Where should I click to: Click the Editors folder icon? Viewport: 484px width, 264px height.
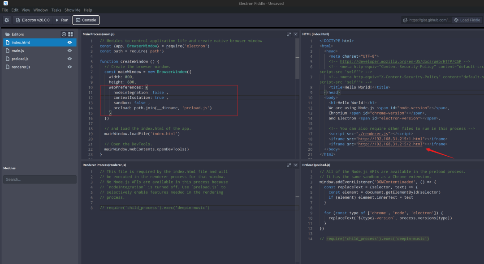(8, 34)
